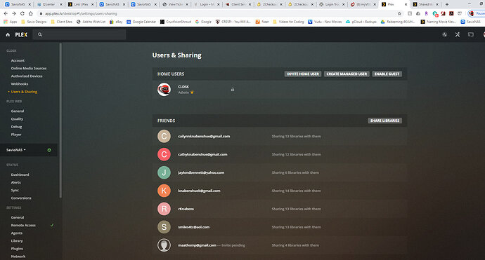Click the R avatar for rKnabens
The image size is (485, 260).
click(x=164, y=209)
